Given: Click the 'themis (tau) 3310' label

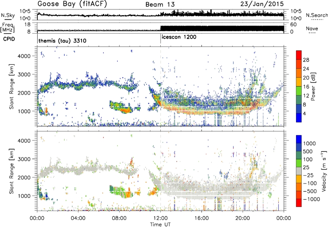Looking at the screenshot, I should point(62,41).
